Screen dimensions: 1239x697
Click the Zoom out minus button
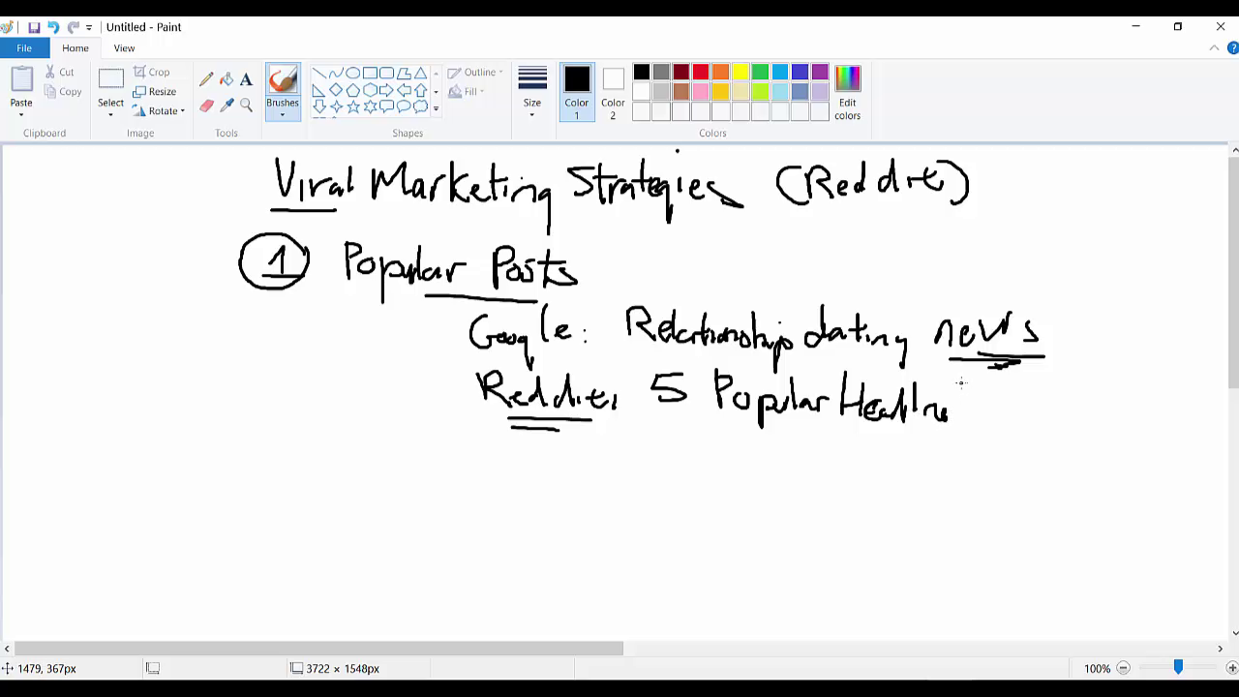pyautogui.click(x=1123, y=668)
